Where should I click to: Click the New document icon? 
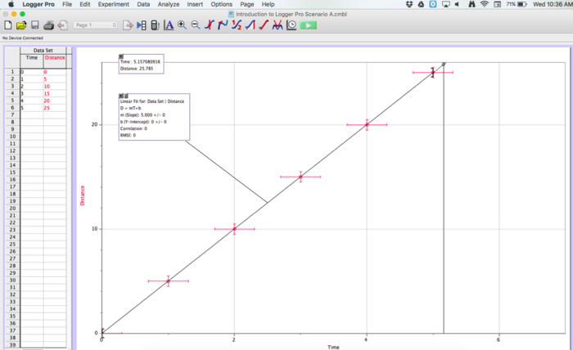pos(8,25)
